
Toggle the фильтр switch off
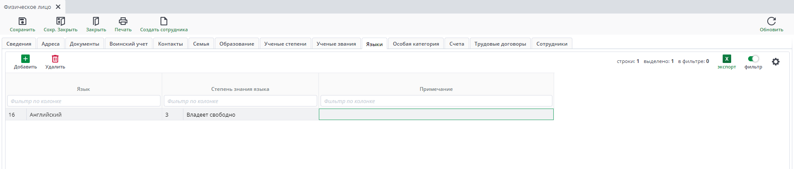753,59
